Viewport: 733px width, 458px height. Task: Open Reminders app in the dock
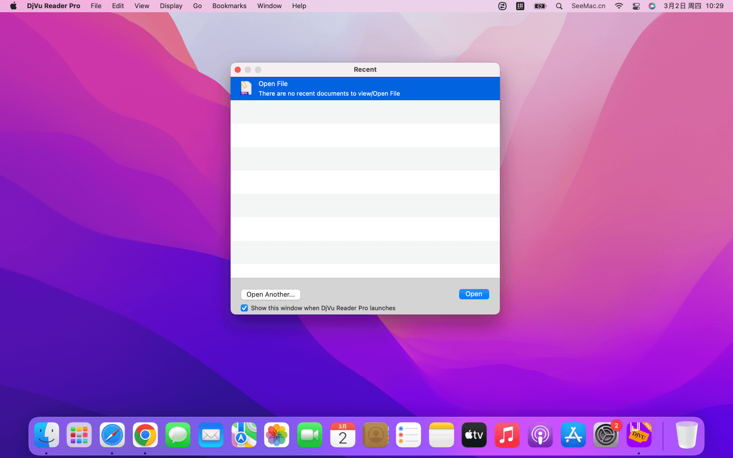(408, 435)
